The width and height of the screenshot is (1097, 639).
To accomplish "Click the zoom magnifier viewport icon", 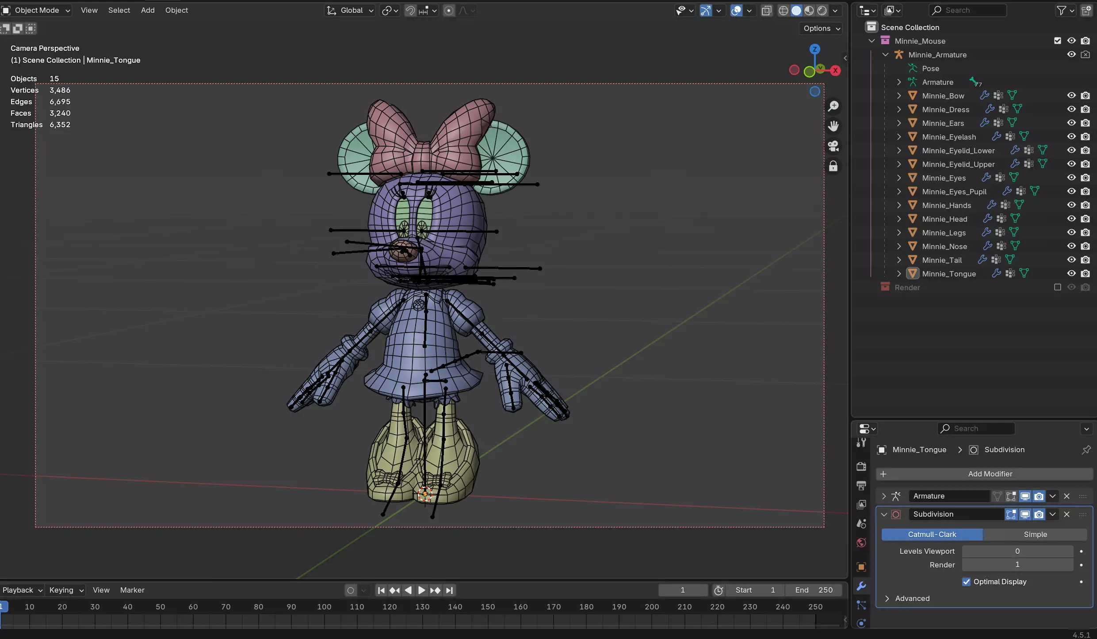I will click(833, 106).
